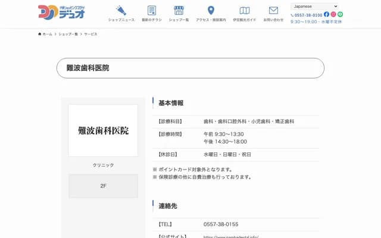381x238 pixels.
Task: Click the 午前 9:30〜13:30 hours text
Action: 224,134
